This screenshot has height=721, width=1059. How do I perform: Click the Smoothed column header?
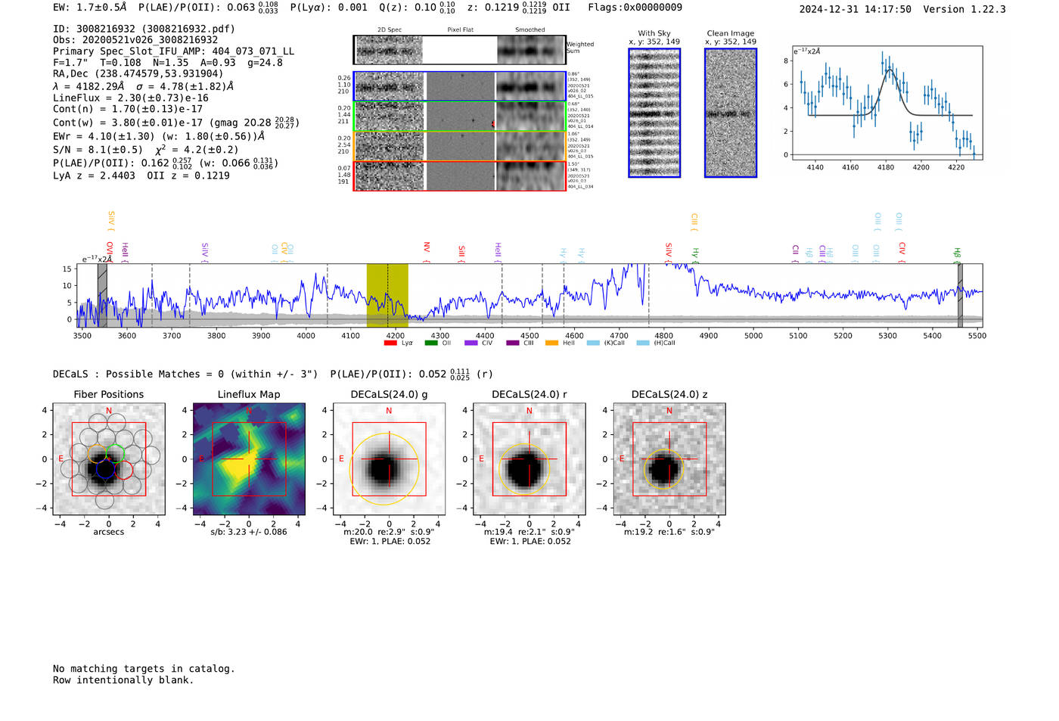pos(530,30)
